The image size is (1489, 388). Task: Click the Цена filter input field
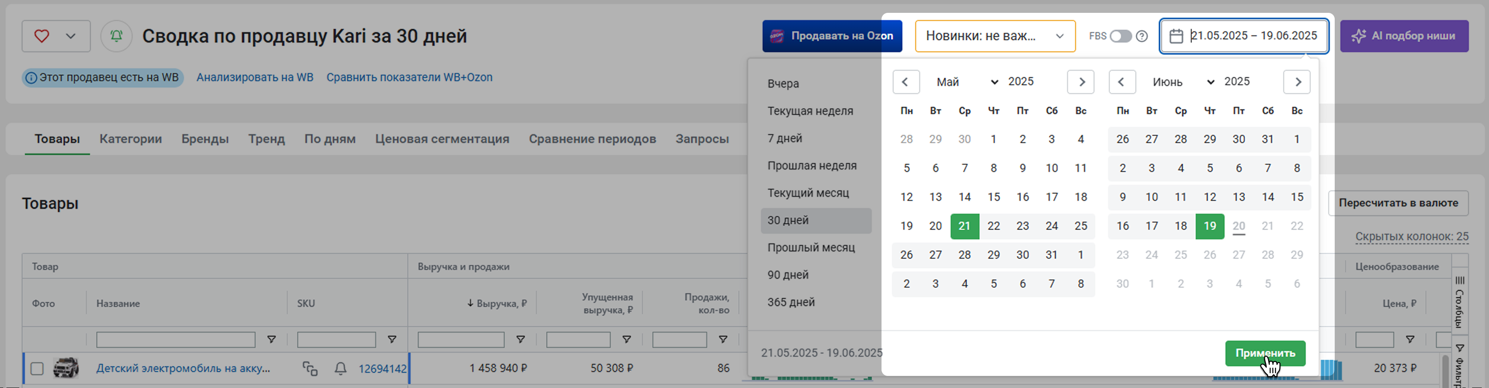pos(1374,340)
